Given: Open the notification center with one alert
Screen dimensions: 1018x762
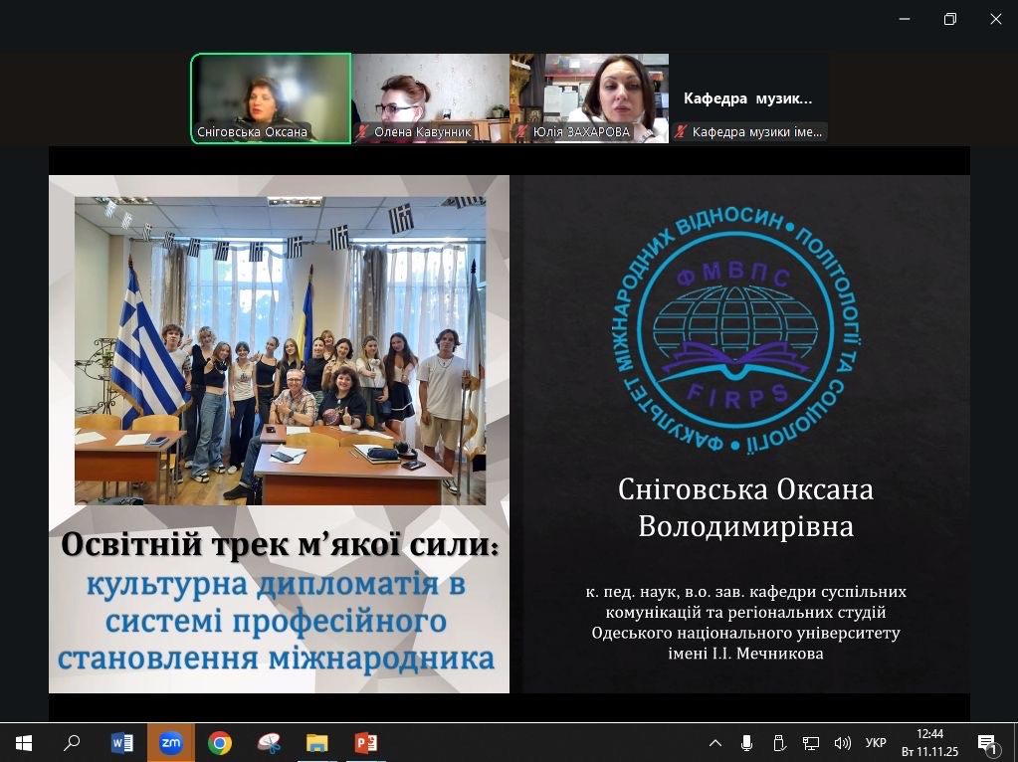Looking at the screenshot, I should pyautogui.click(x=988, y=742).
